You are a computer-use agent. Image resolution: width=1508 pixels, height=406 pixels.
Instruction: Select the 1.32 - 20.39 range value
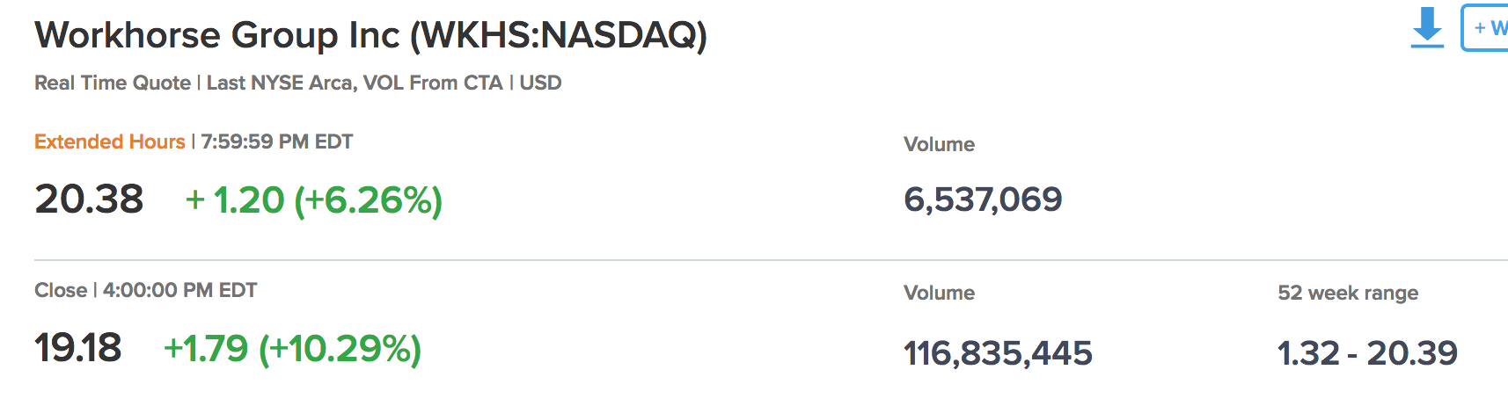tap(1367, 353)
